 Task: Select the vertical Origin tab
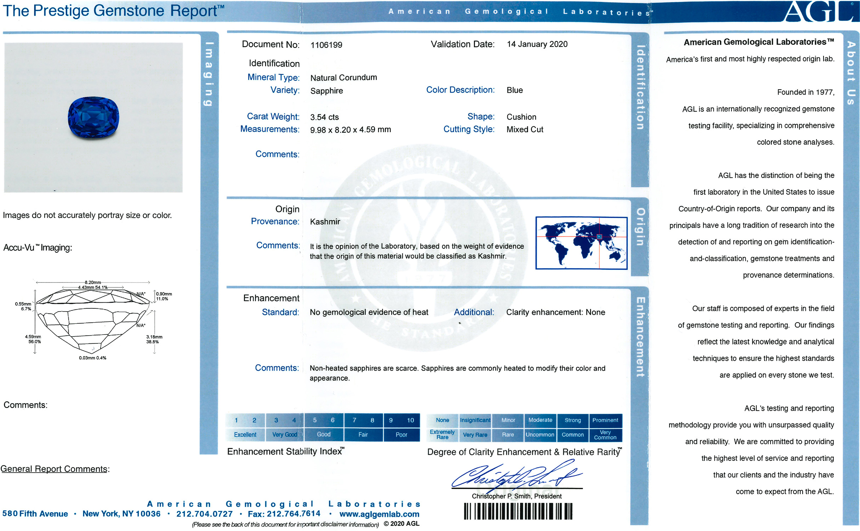640,227
